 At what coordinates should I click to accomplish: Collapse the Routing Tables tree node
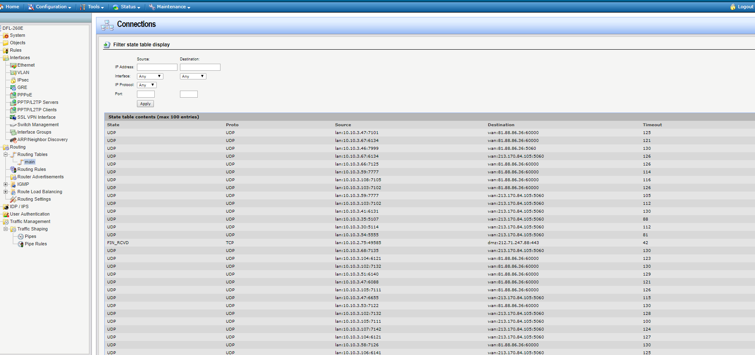tap(6, 155)
